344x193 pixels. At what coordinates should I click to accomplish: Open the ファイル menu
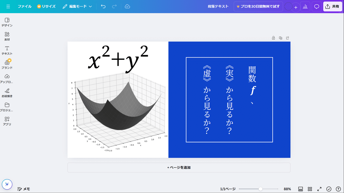click(x=24, y=6)
